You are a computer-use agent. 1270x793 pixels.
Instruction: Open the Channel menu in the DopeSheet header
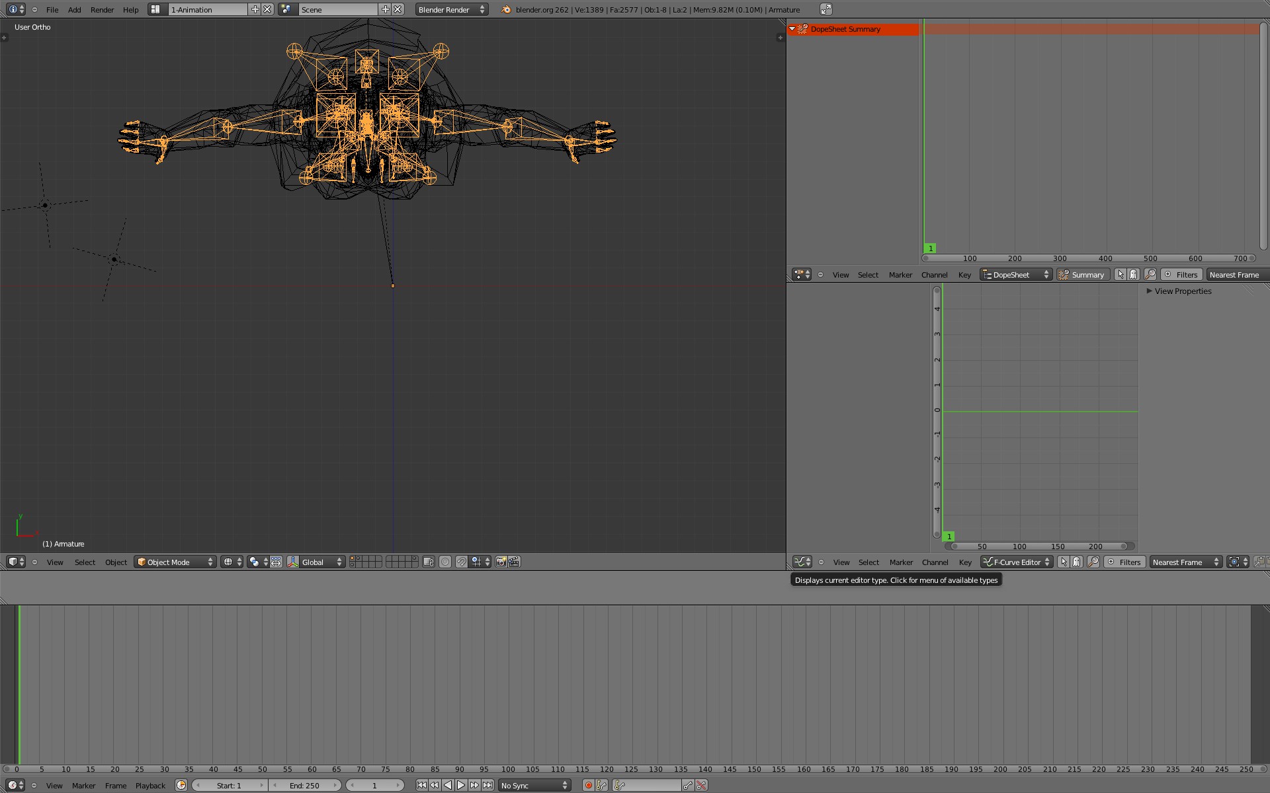coord(934,274)
